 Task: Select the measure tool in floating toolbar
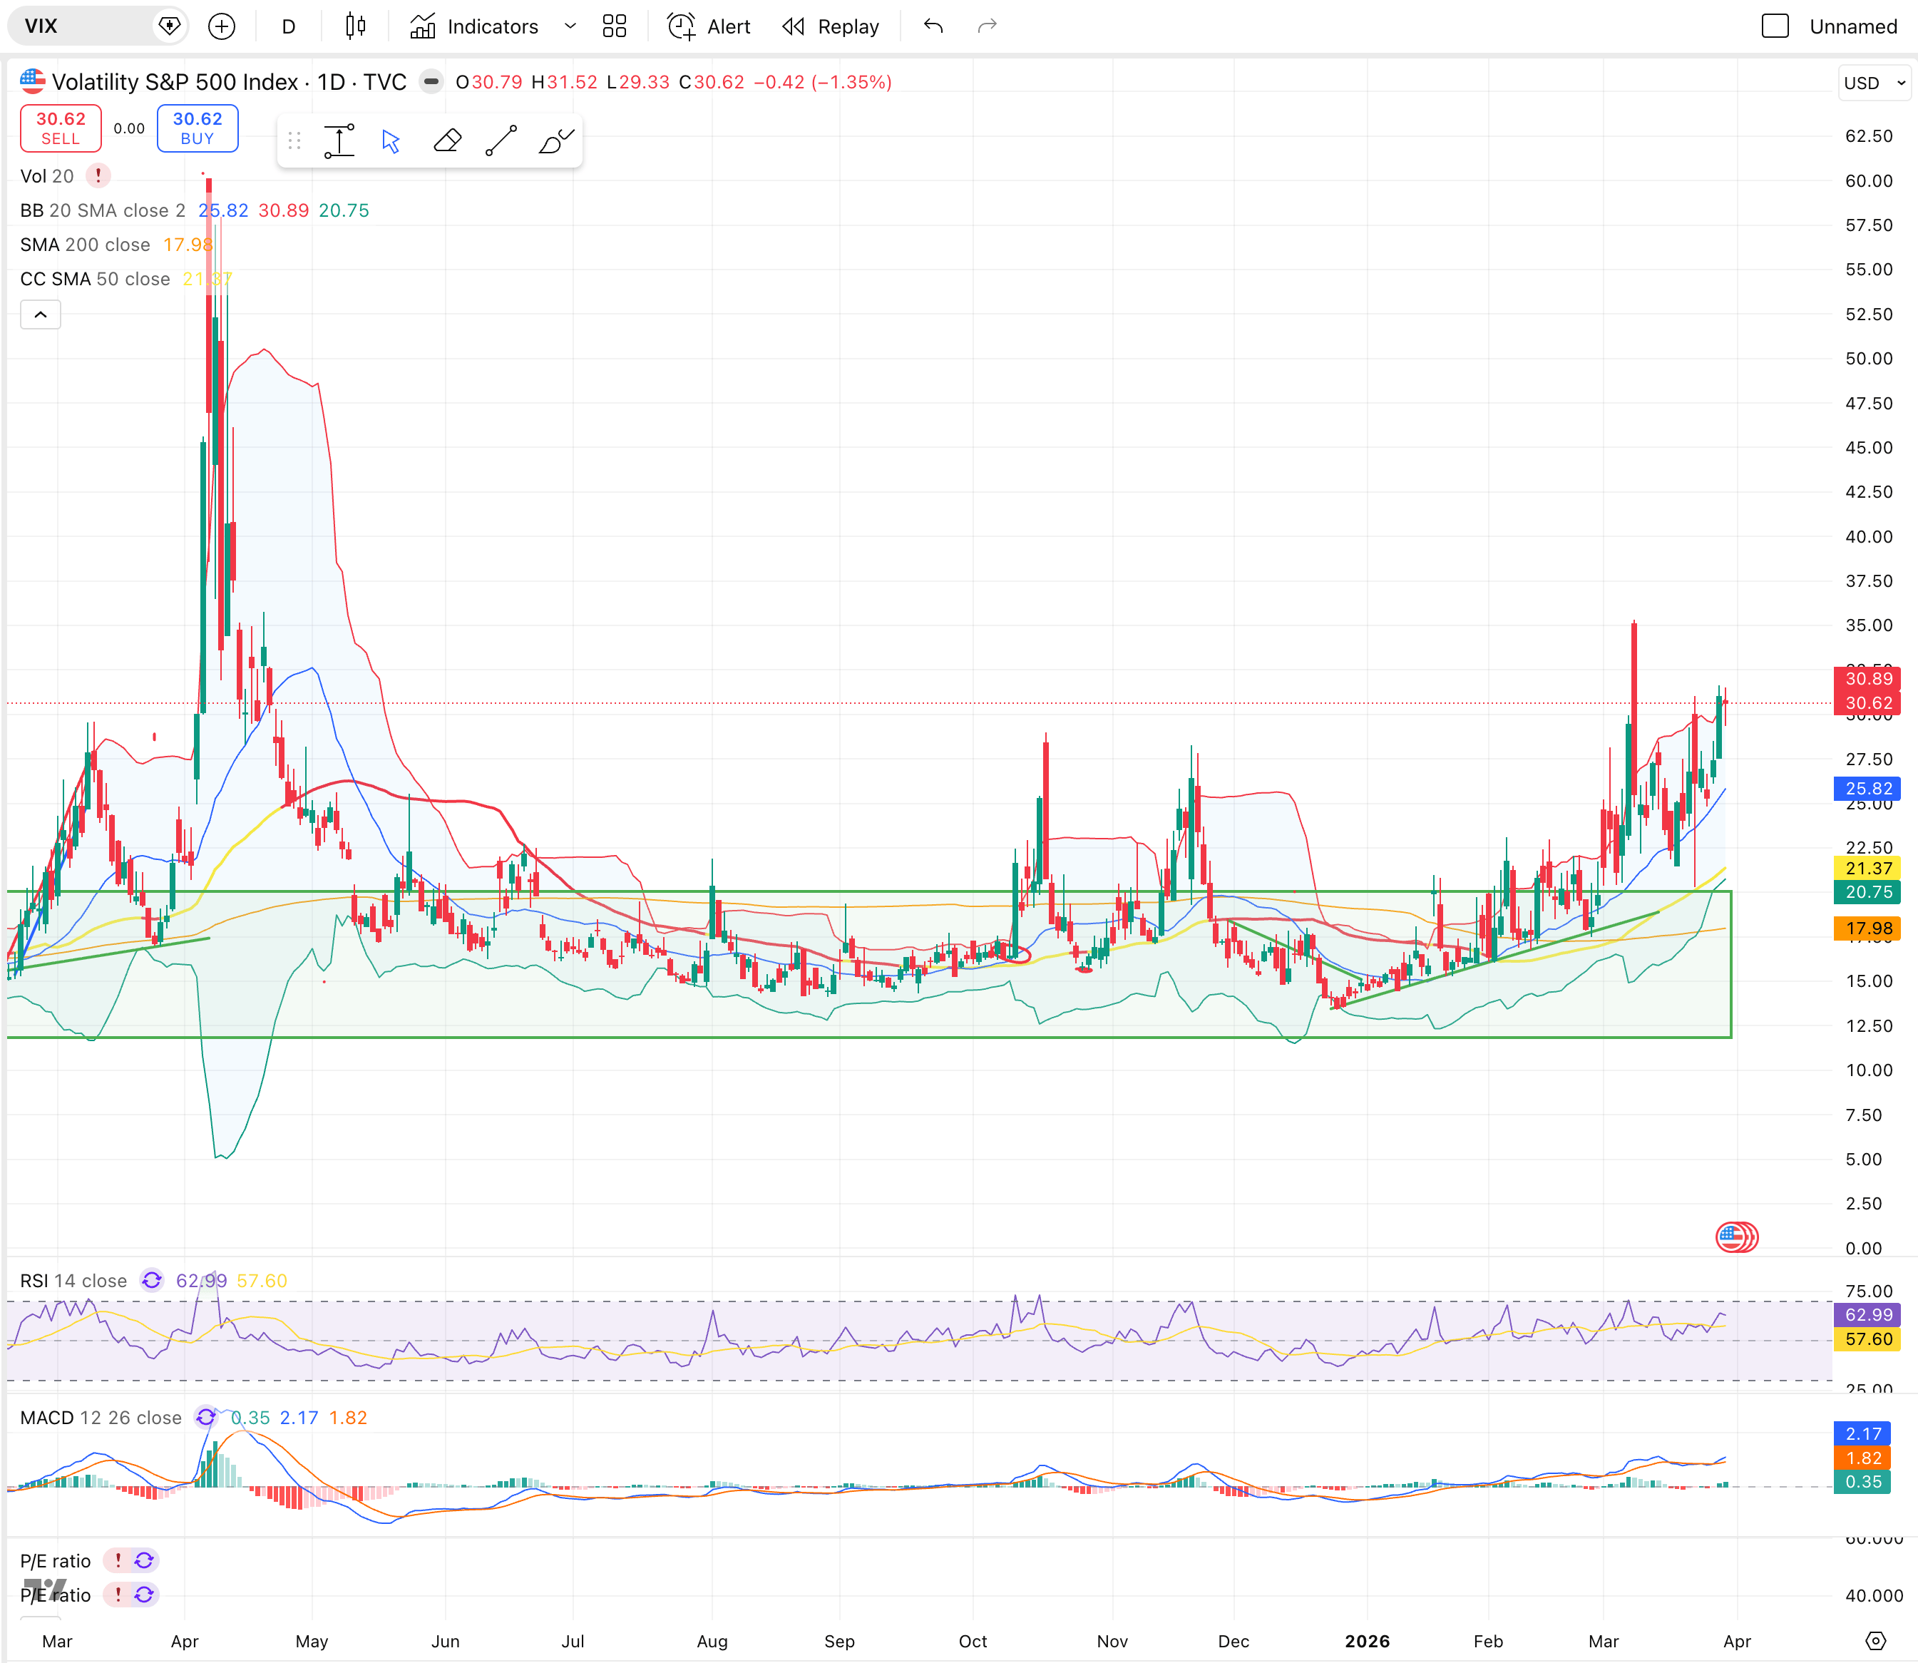pos(339,141)
